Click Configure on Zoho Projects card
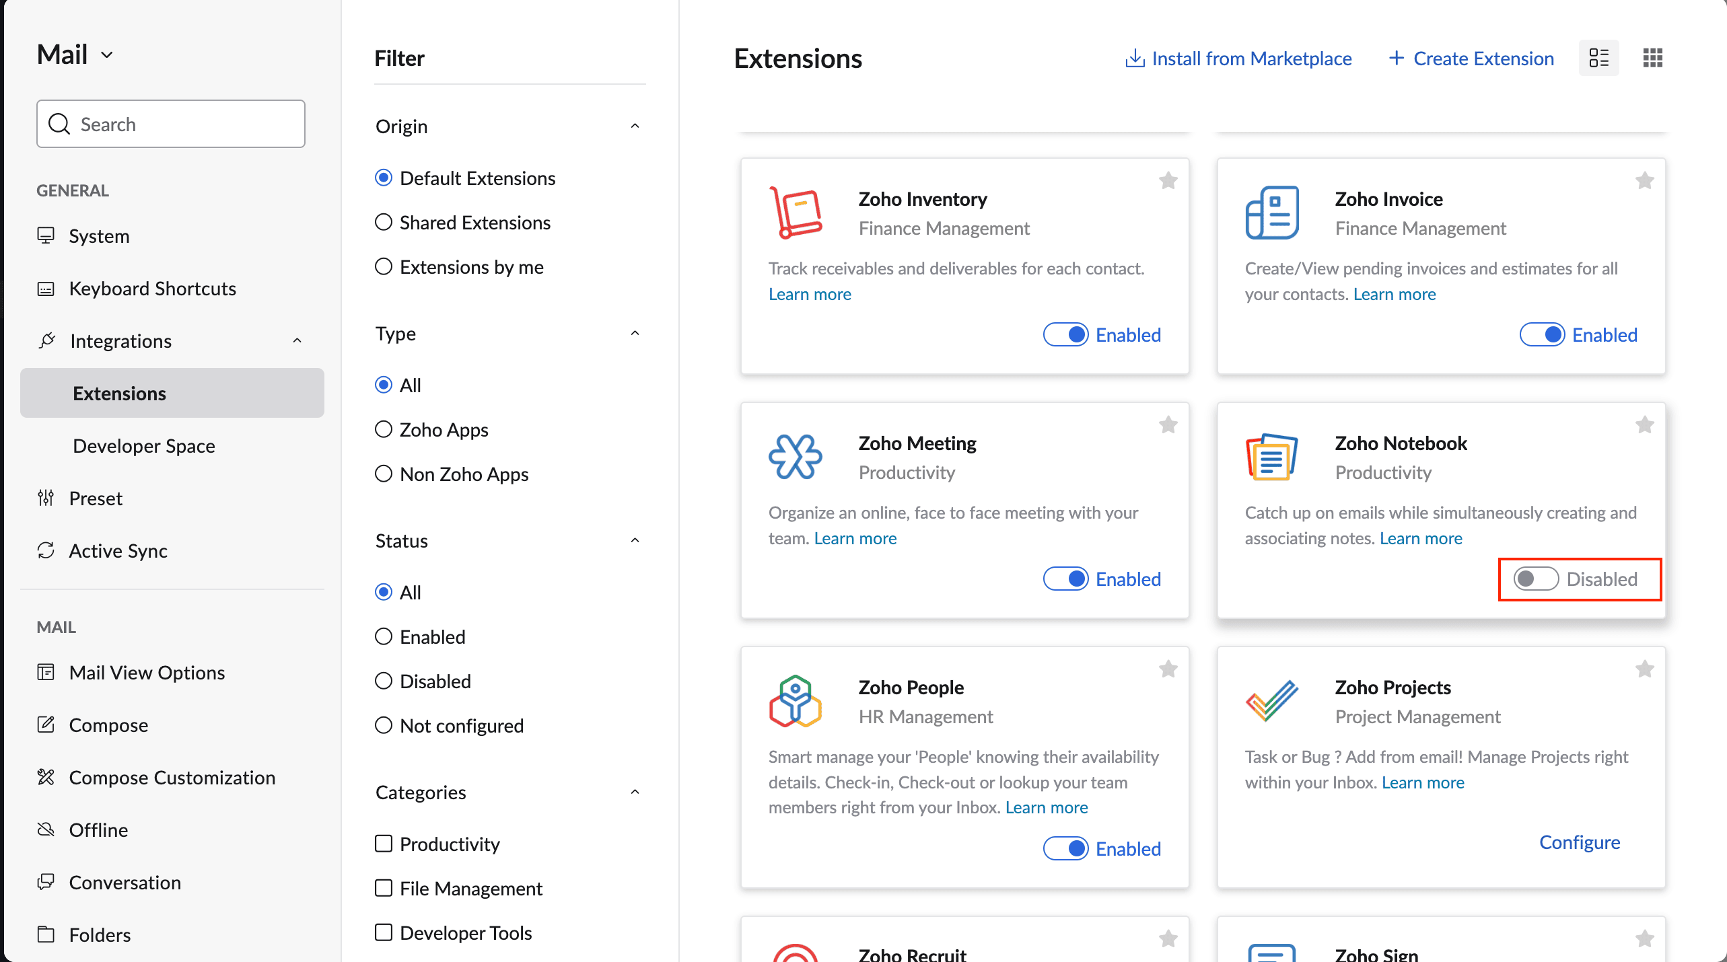This screenshot has width=1727, height=962. coord(1579,842)
